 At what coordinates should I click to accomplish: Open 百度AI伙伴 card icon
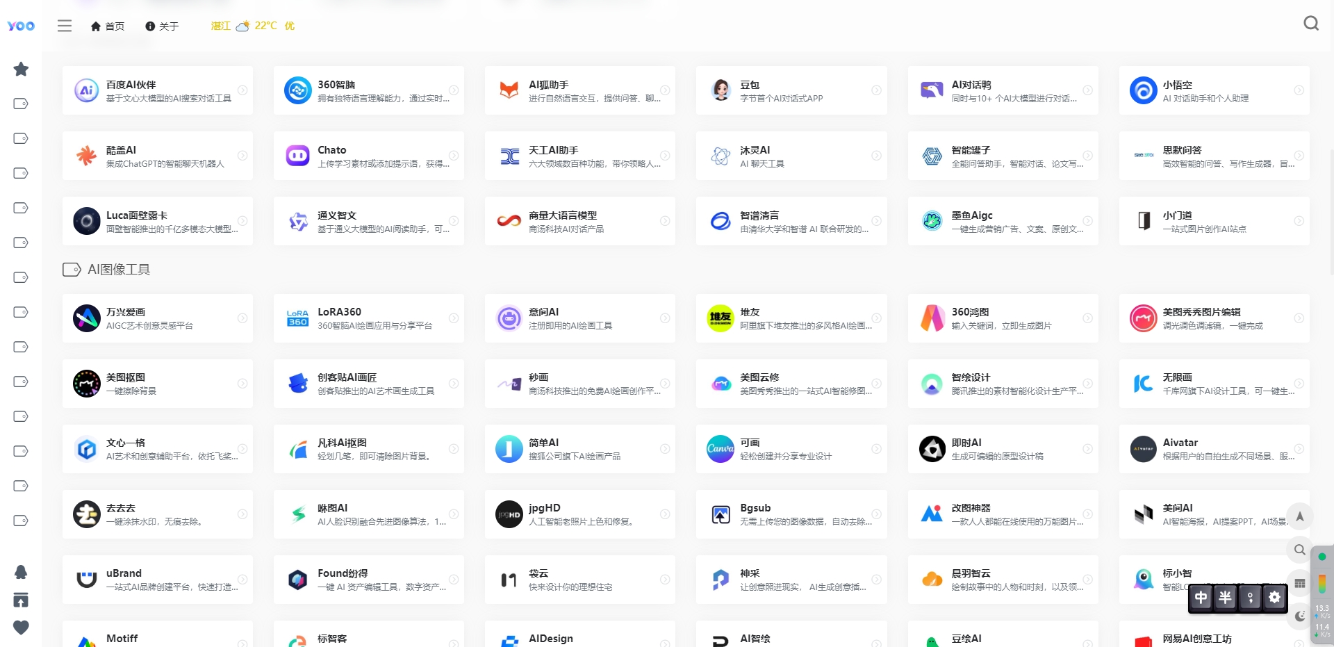coord(87,90)
